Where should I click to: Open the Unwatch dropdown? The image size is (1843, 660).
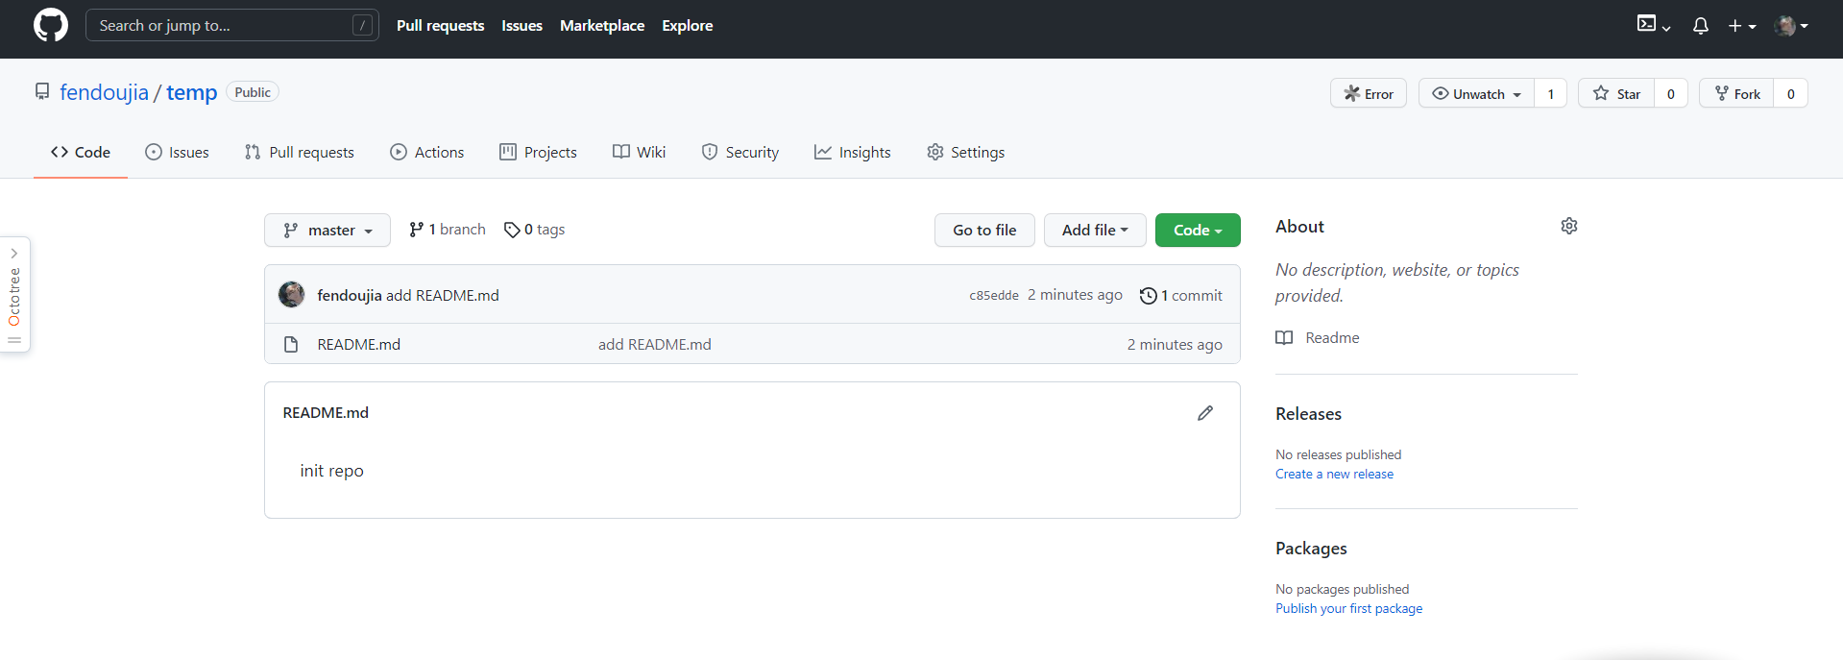click(1476, 93)
